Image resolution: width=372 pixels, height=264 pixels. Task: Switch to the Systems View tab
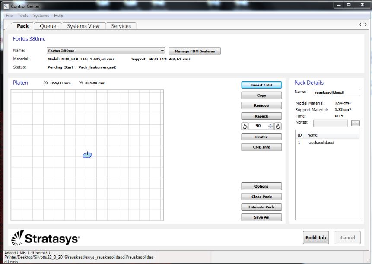83,26
